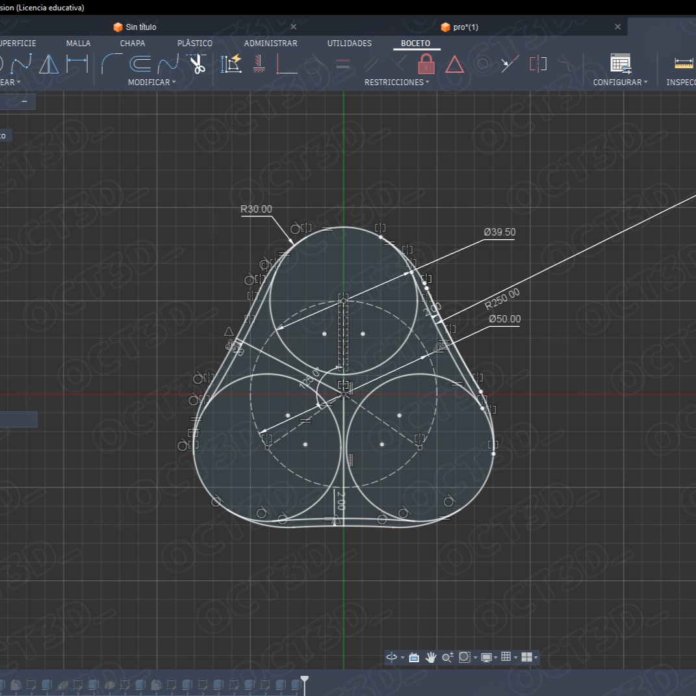Apply the Symmetry constraint
The width and height of the screenshot is (696, 696).
point(538,64)
